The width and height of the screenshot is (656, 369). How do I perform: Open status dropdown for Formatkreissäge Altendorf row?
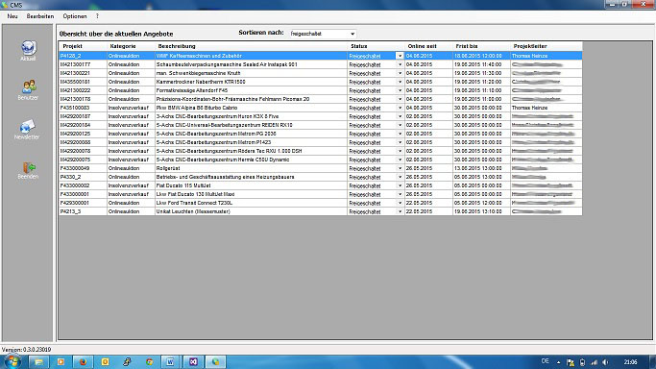click(400, 90)
